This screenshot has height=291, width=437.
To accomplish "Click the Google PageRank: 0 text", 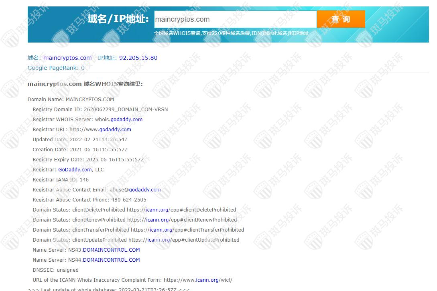I will pyautogui.click(x=56, y=68).
